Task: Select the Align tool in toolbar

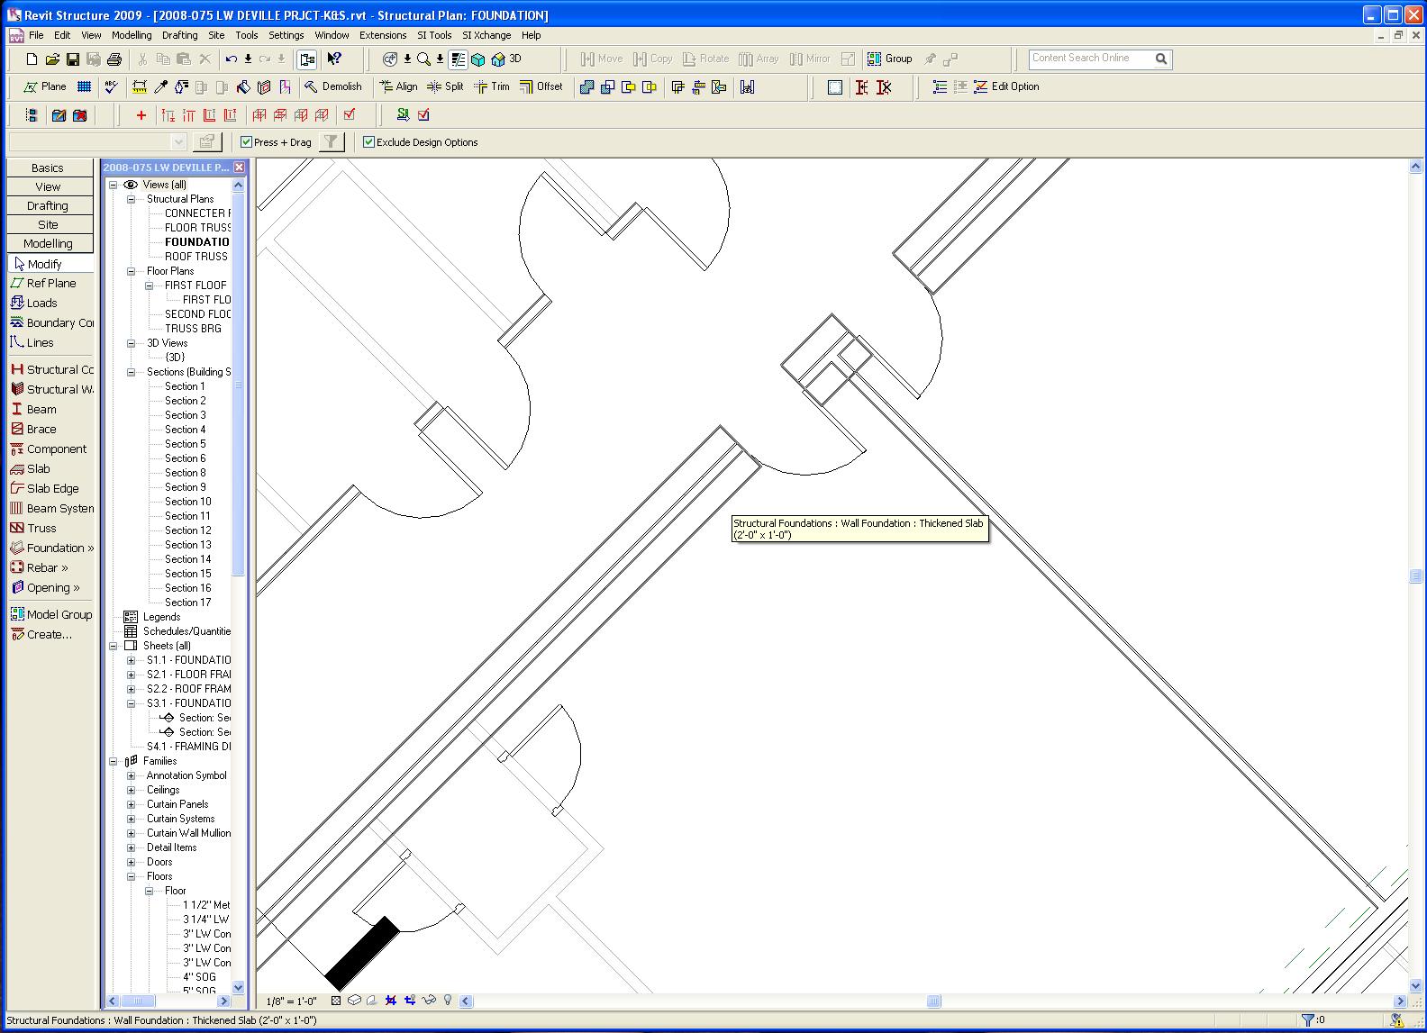Action: 398,86
